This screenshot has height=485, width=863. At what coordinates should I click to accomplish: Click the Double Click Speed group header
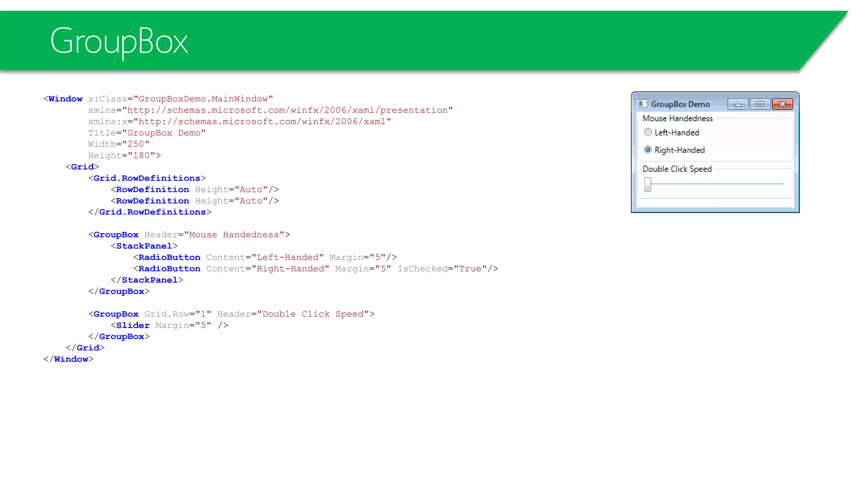(677, 169)
